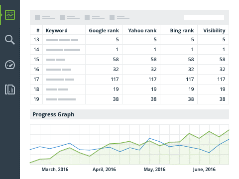Image resolution: width=239 pixels, height=179 pixels.
Task: Select row number 19
Action: 36,99
